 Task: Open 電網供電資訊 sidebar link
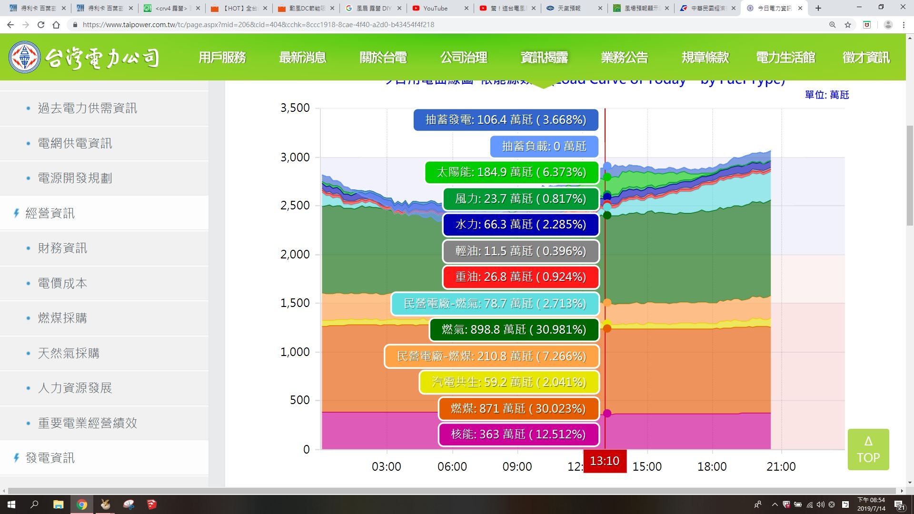tap(75, 143)
